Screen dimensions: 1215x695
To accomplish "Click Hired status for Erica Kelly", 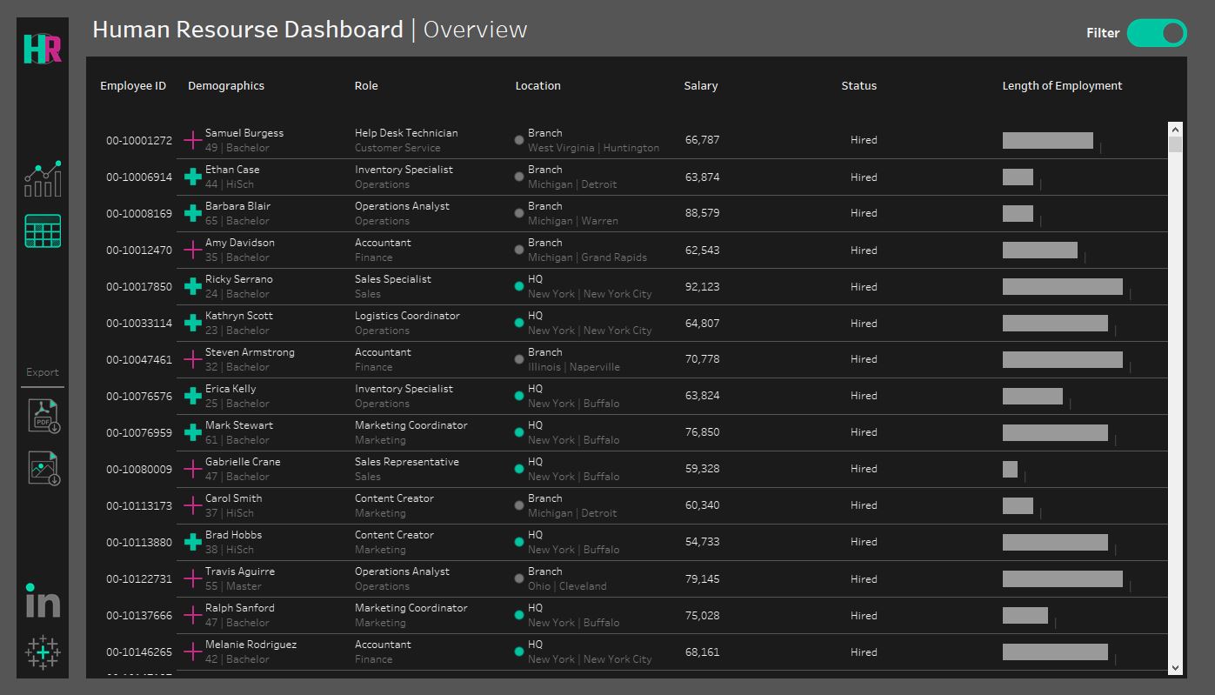I will [x=864, y=395].
